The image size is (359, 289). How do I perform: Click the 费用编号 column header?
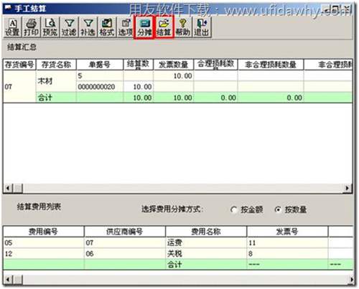click(x=43, y=232)
